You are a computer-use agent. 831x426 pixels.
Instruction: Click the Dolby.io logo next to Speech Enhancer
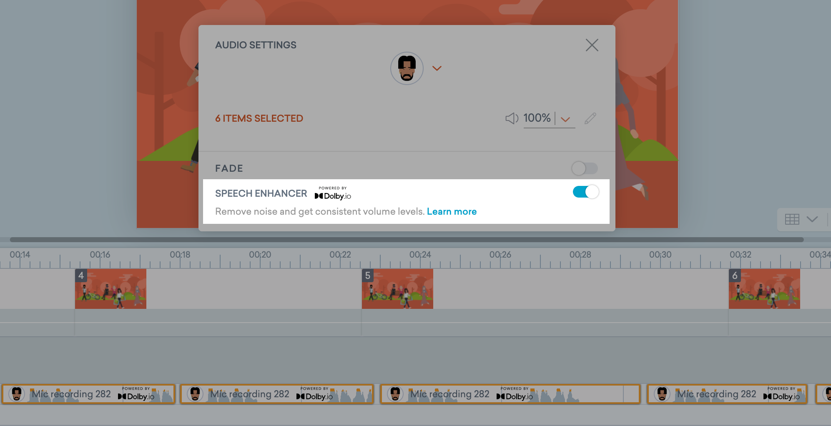332,195
